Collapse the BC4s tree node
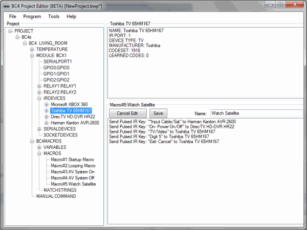 coord(17,37)
